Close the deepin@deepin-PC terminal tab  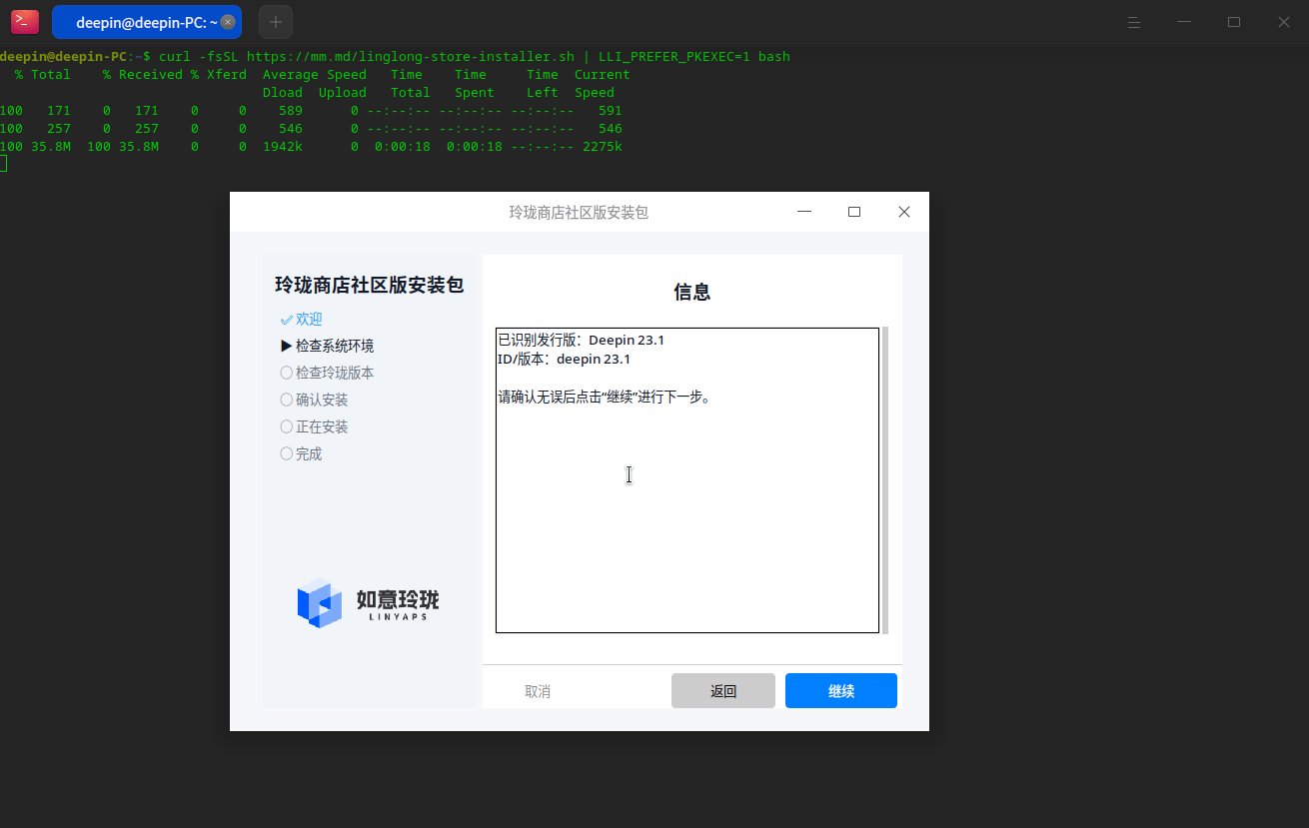[x=227, y=22]
